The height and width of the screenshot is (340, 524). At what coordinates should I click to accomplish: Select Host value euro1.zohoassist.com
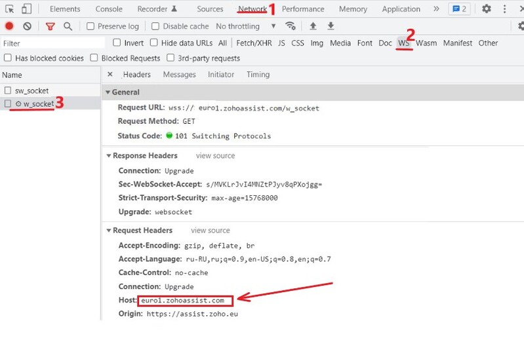(182, 300)
